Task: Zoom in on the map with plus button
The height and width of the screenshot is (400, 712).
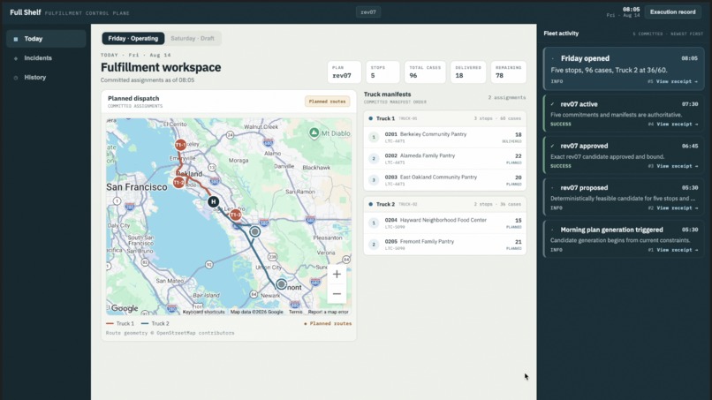Action: click(337, 275)
